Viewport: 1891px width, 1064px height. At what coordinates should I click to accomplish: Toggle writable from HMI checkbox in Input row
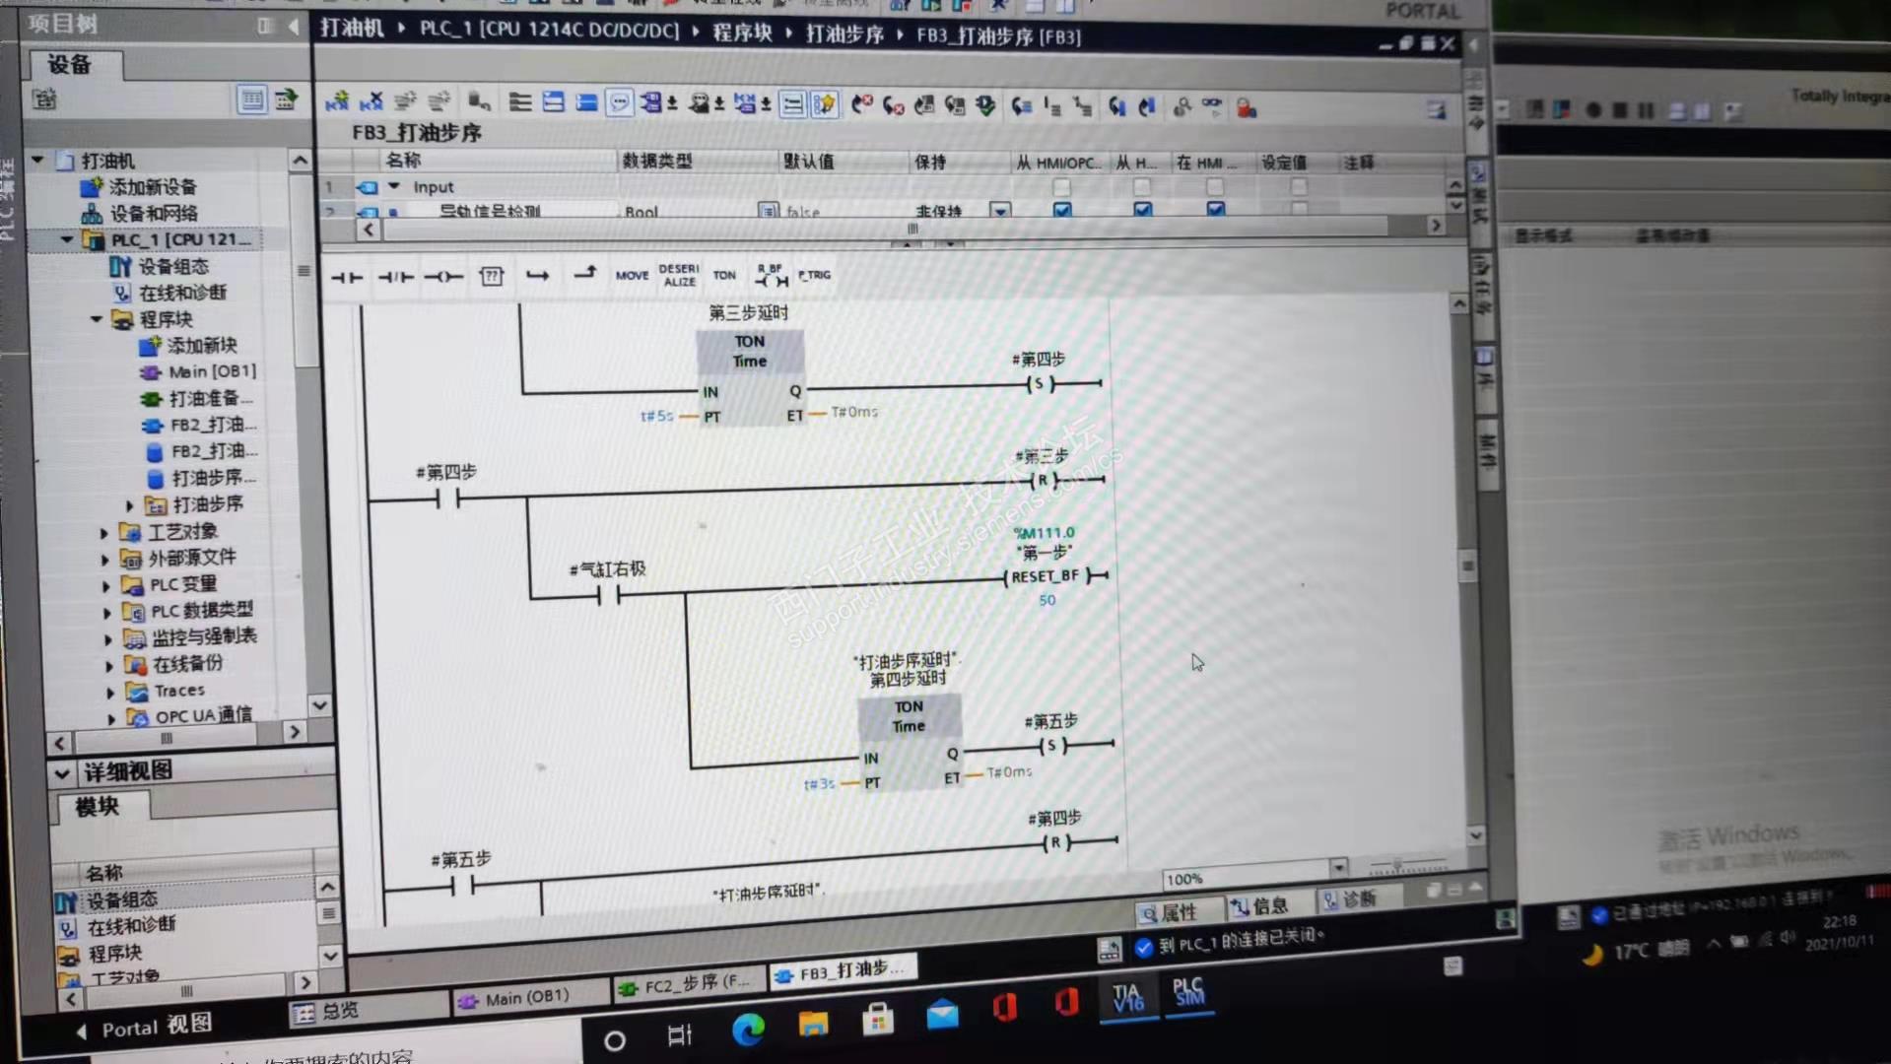(x=1142, y=186)
